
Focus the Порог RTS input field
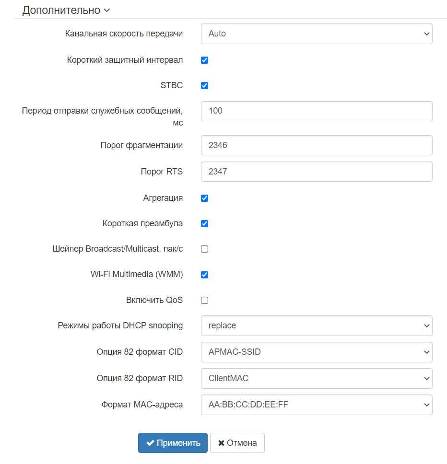317,172
